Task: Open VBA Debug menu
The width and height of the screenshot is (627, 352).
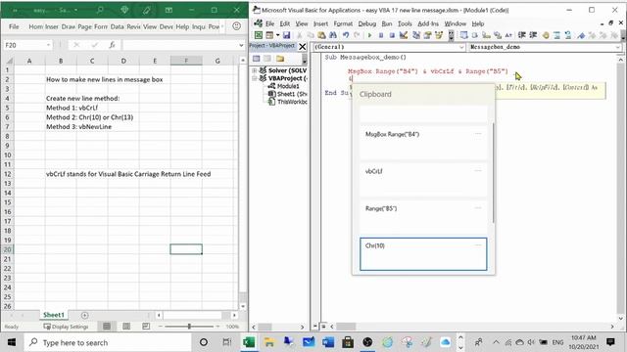Action: coord(367,23)
